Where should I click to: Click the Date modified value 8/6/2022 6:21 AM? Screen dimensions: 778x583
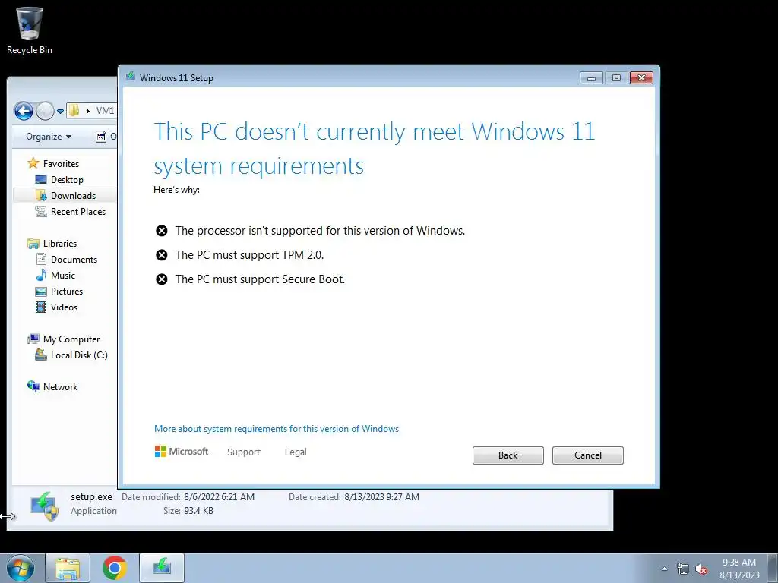[219, 496]
